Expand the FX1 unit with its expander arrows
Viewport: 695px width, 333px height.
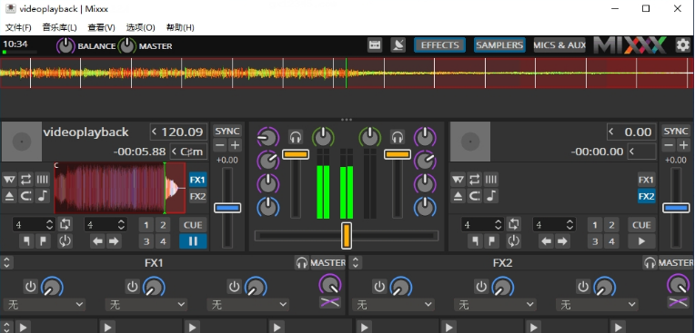[x=6, y=263]
